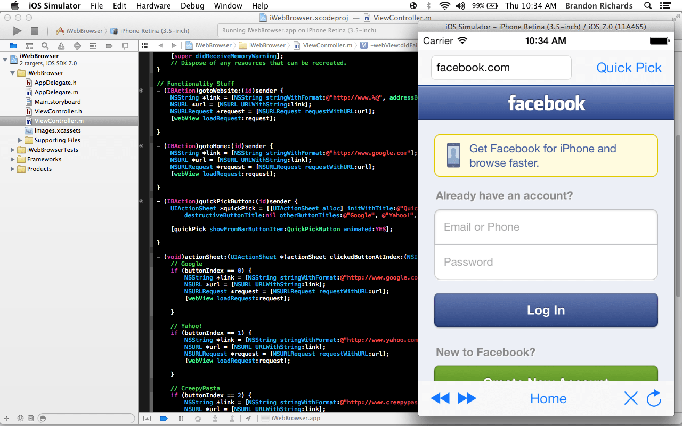Stop the running app in Xcode toolbar
Viewport: 682px width, 426px height.
click(x=35, y=31)
